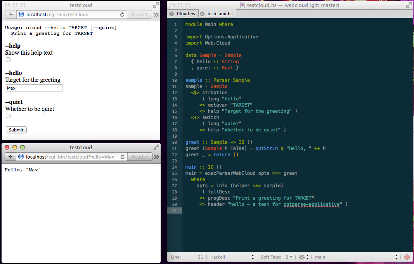
Task: Click line number 24 in the gutter
Action: click(x=175, y=167)
